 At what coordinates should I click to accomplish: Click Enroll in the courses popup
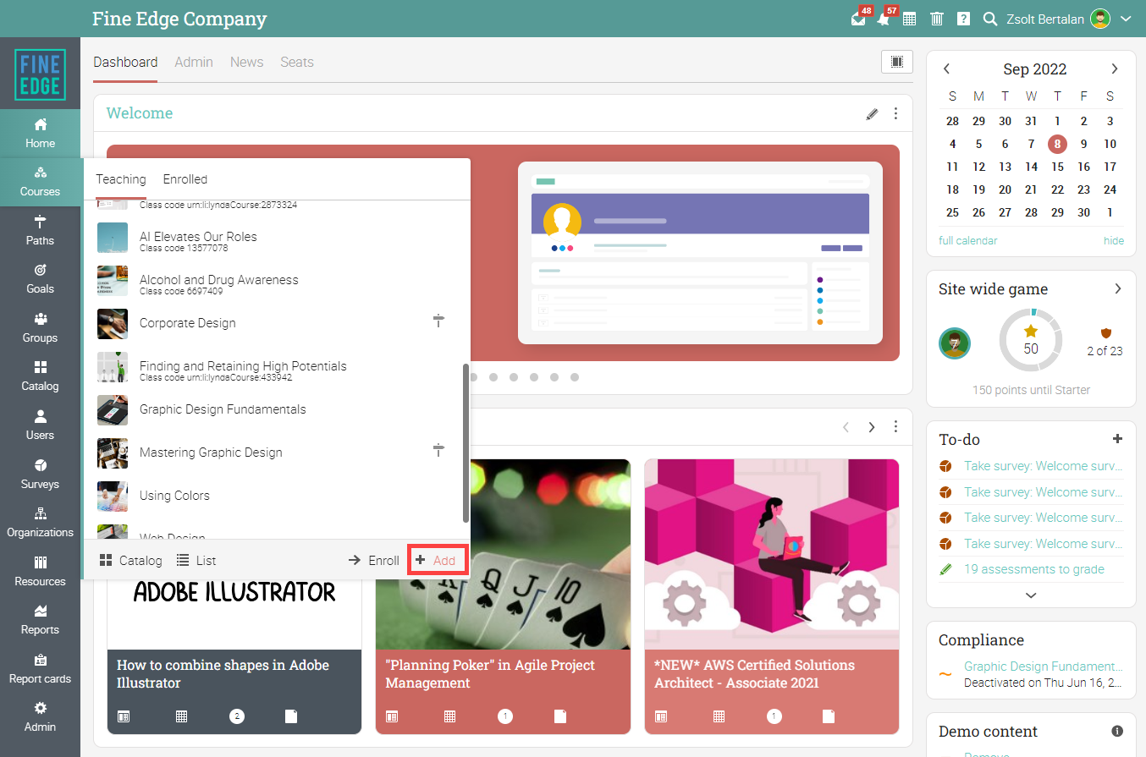point(373,560)
